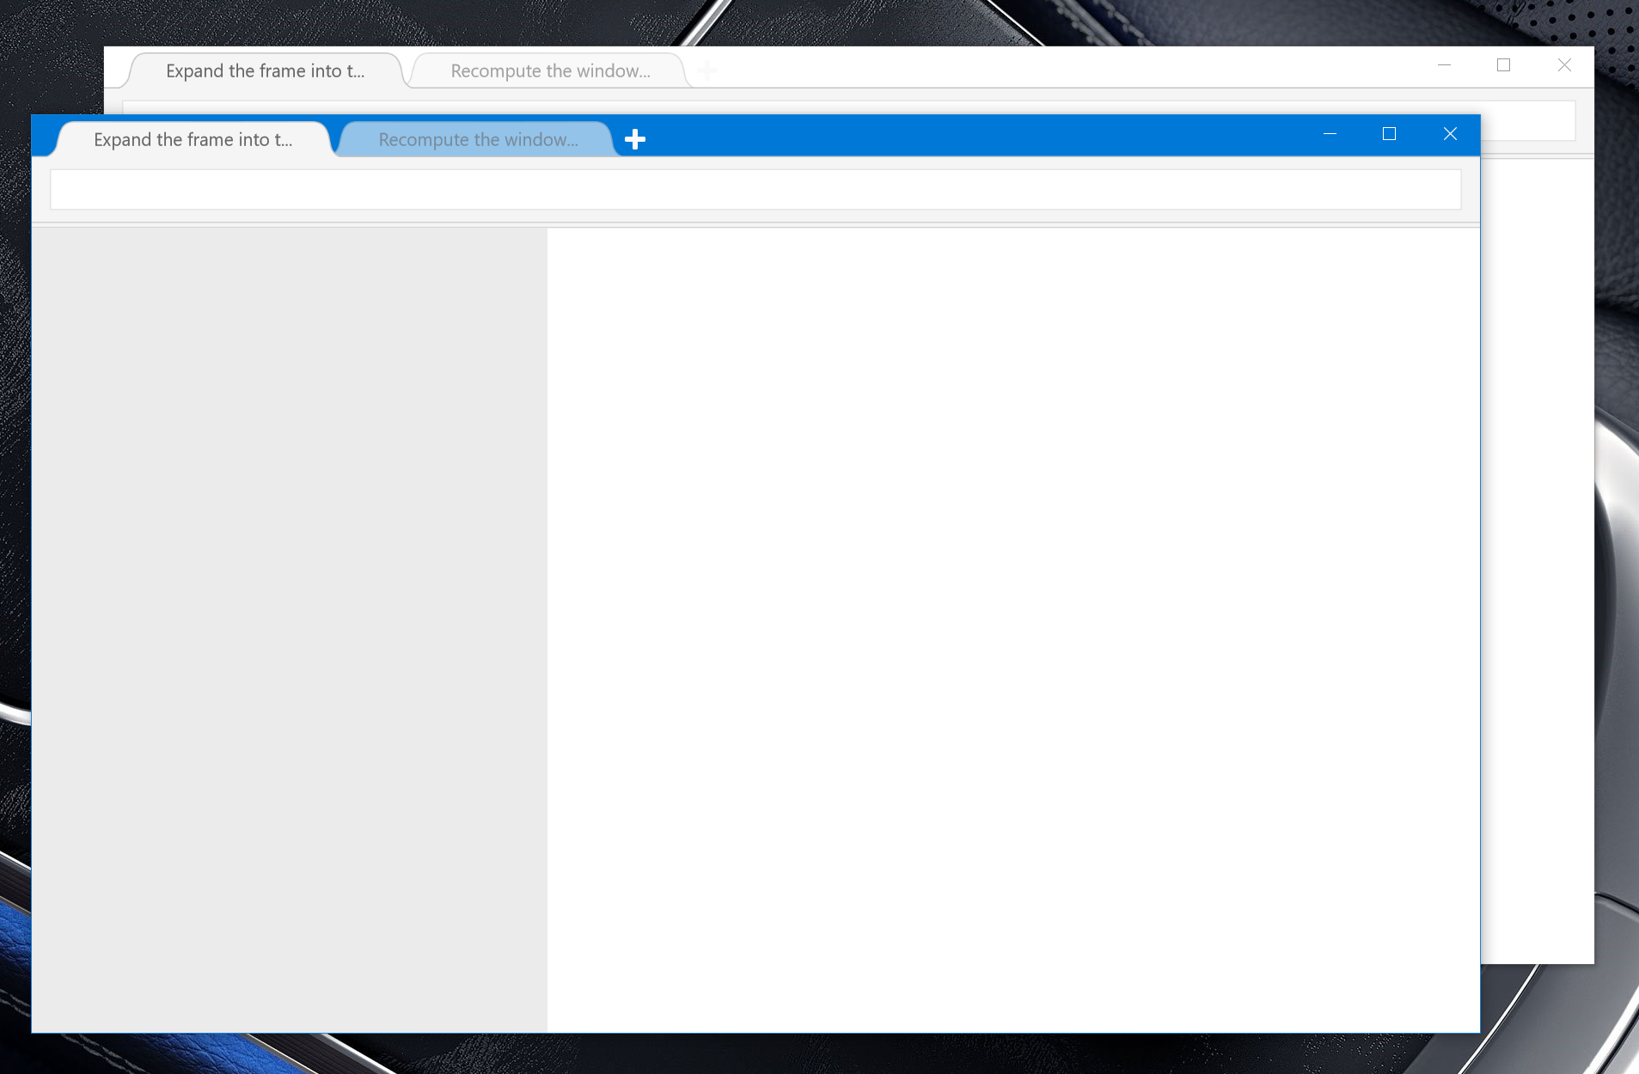Select the front window's 'Expand the frame into t...' tab
Image resolution: width=1639 pixels, height=1074 pixels.
tap(193, 139)
